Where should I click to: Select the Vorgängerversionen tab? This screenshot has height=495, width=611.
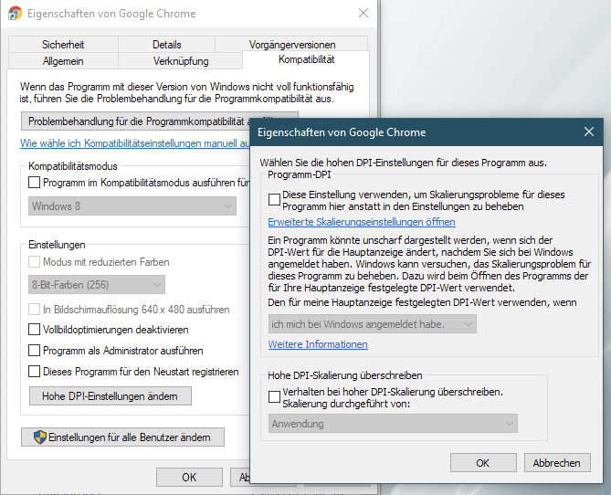tap(292, 45)
